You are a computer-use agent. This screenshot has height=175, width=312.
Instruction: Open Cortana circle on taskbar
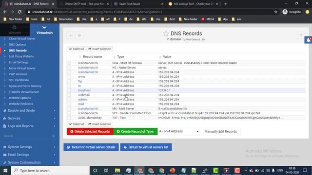point(95,171)
